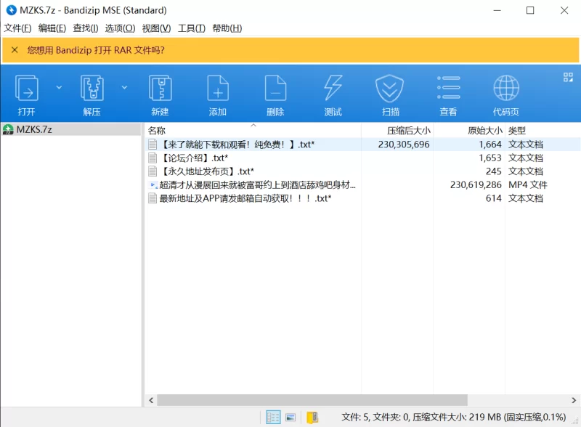The image size is (581, 427).
Task: Select the MP4 video file row
Action: coord(362,185)
